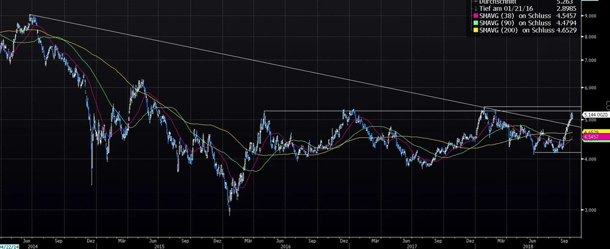Click the green SMAVG (90) legend swatch

point(476,23)
